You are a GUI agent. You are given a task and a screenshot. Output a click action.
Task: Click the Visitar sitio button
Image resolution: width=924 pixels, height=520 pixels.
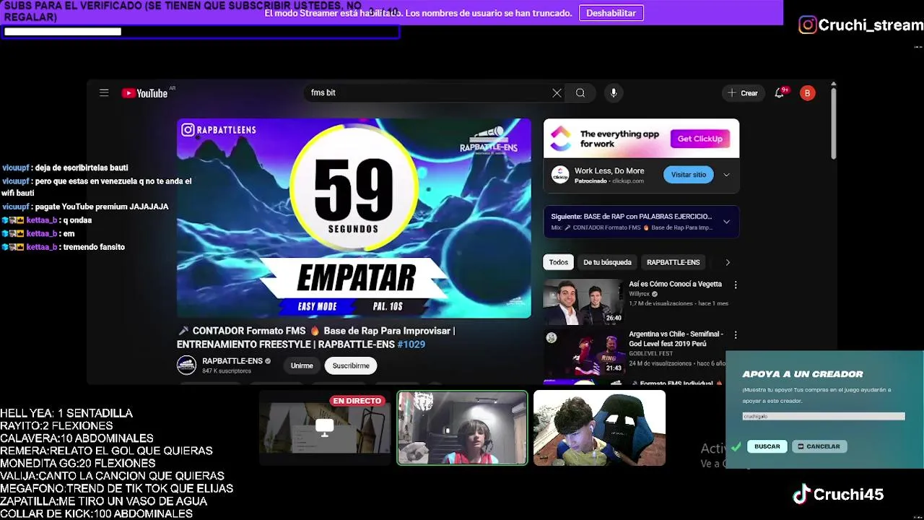pos(689,174)
